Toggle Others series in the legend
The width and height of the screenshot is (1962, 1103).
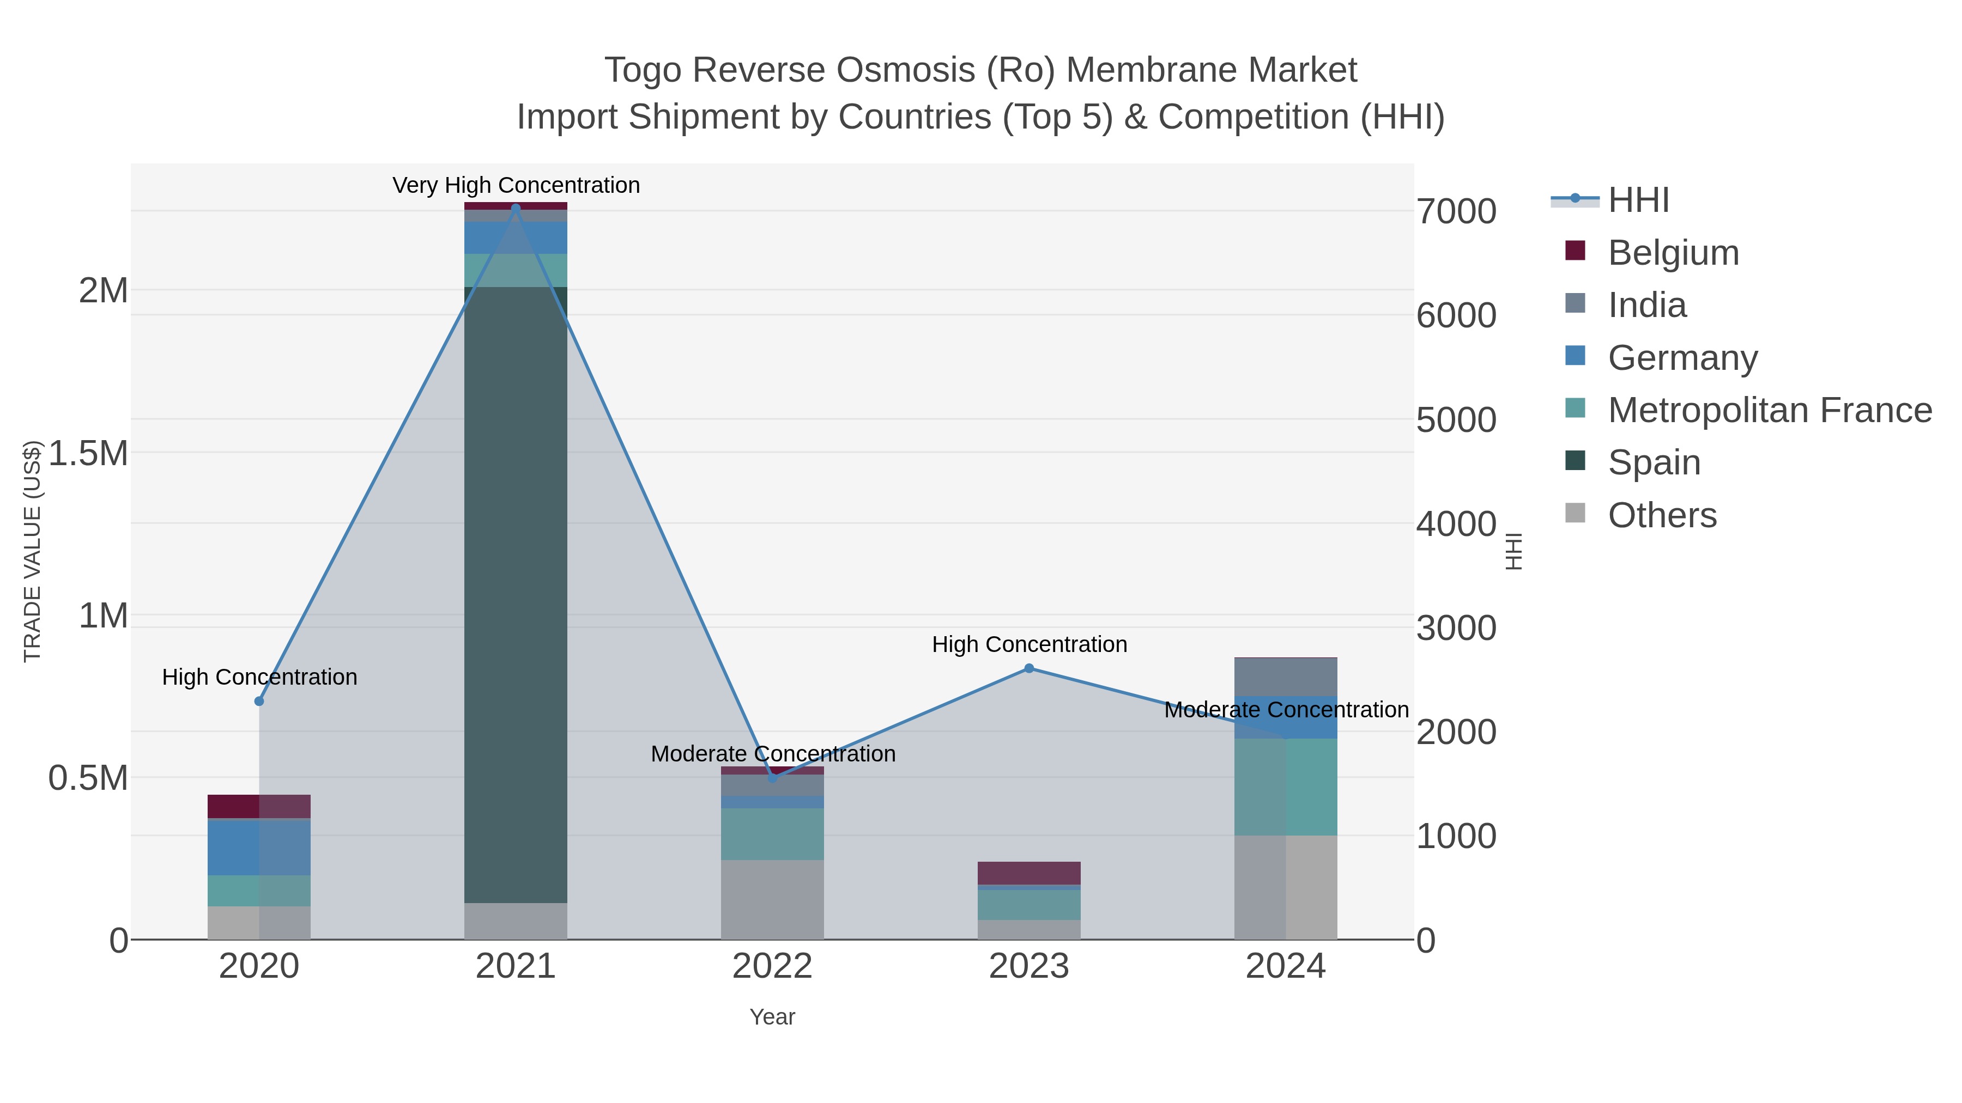pyautogui.click(x=1640, y=515)
